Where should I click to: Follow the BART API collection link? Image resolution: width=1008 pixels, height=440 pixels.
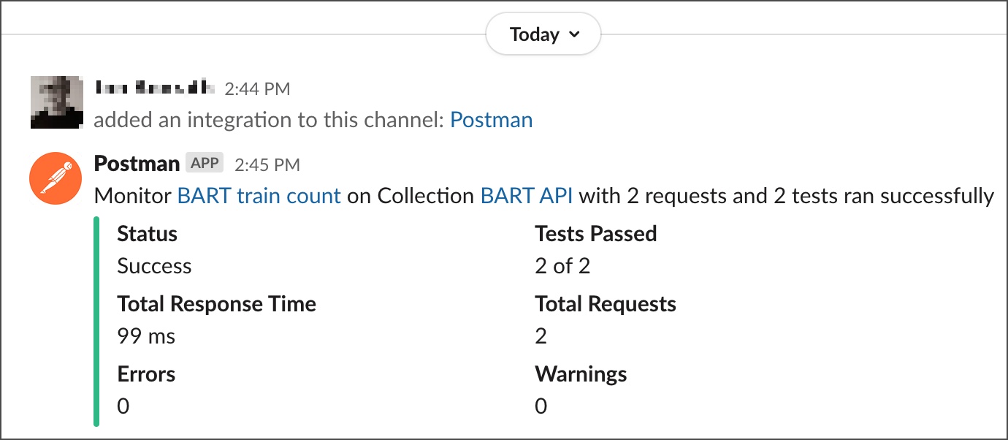click(527, 196)
